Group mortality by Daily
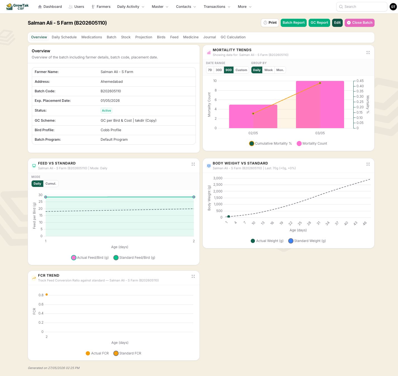 point(257,70)
